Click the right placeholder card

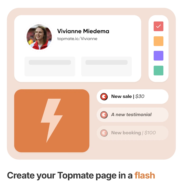[x=107, y=66]
